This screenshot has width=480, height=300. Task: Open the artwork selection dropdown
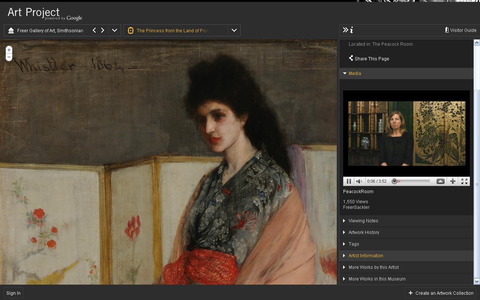tap(234, 30)
